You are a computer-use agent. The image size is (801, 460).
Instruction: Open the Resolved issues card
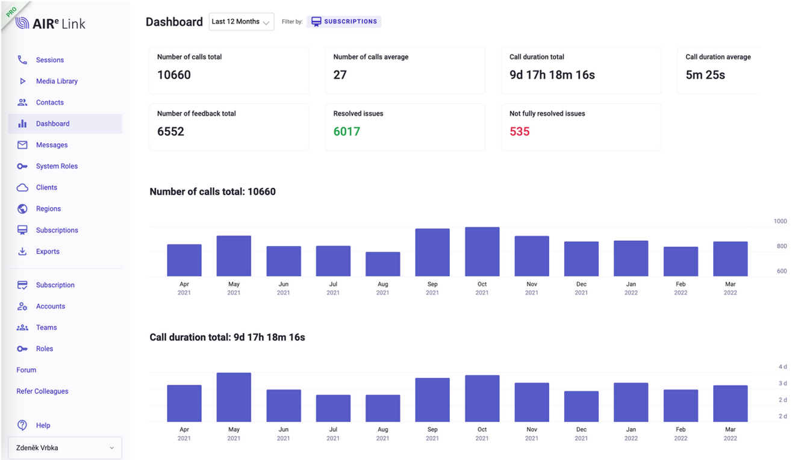point(405,127)
